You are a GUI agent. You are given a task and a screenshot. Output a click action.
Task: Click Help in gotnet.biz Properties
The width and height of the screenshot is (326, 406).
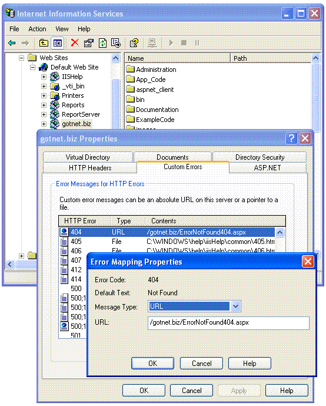click(287, 390)
